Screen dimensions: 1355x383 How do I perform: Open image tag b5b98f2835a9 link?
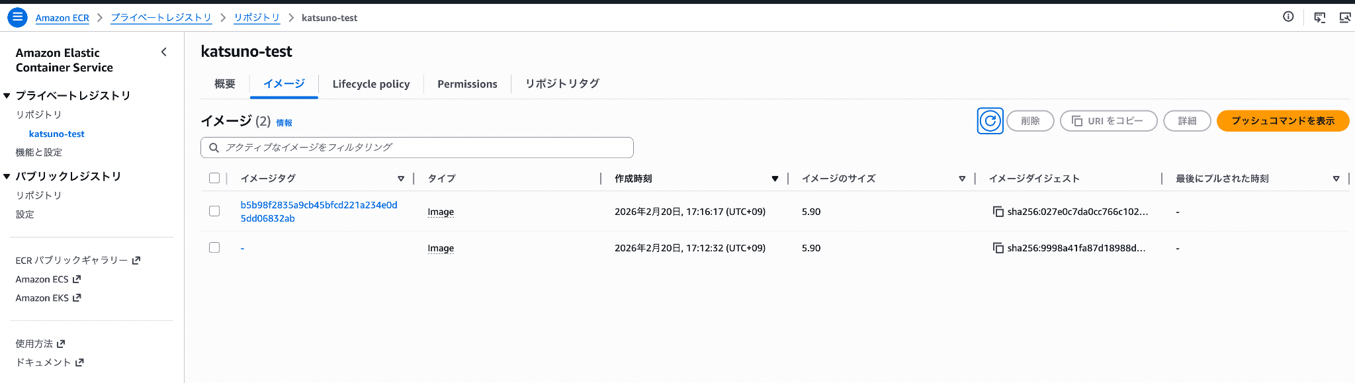[x=318, y=205]
